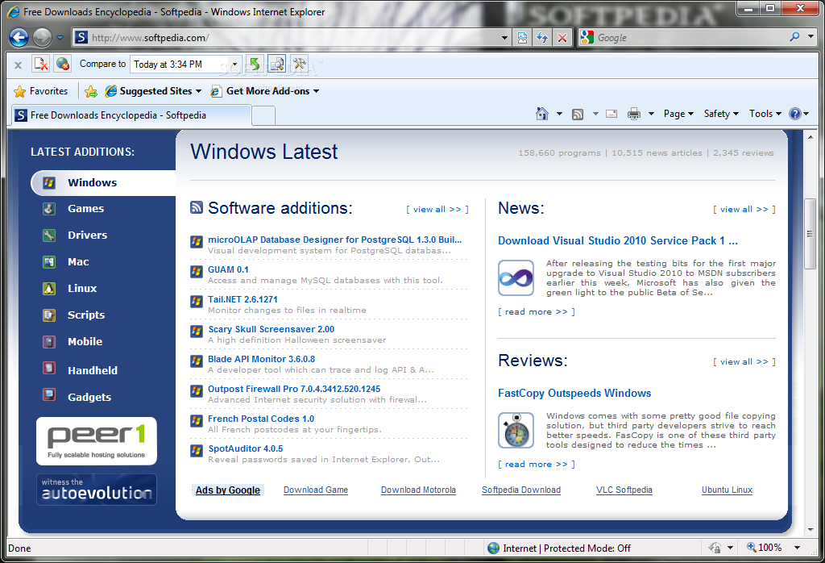Open Download Visual Studio 2010 Service Pack headline
Image resolution: width=825 pixels, height=563 pixels.
(618, 240)
